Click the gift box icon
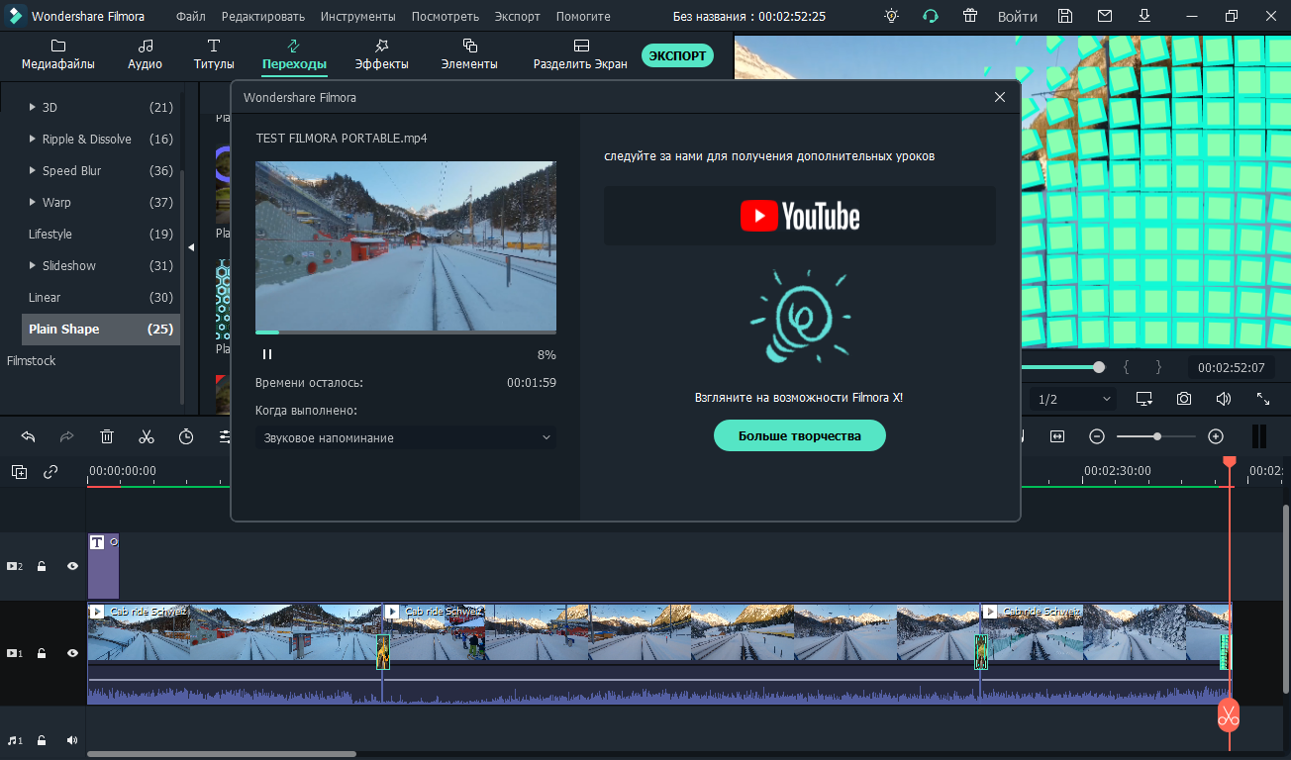Screen dimensions: 1291x760 click(969, 16)
